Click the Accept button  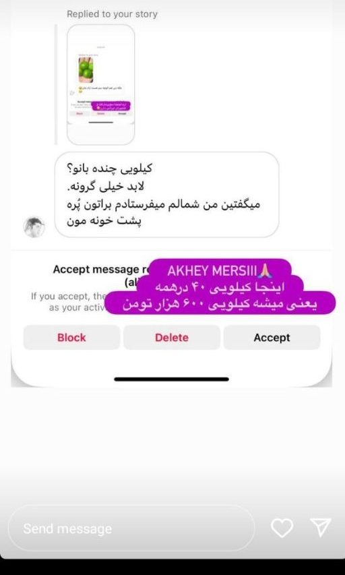(272, 337)
